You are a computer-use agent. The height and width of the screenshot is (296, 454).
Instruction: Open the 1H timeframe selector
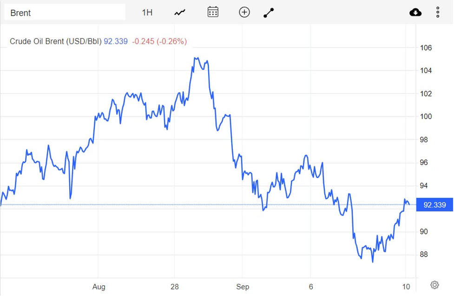pyautogui.click(x=147, y=13)
